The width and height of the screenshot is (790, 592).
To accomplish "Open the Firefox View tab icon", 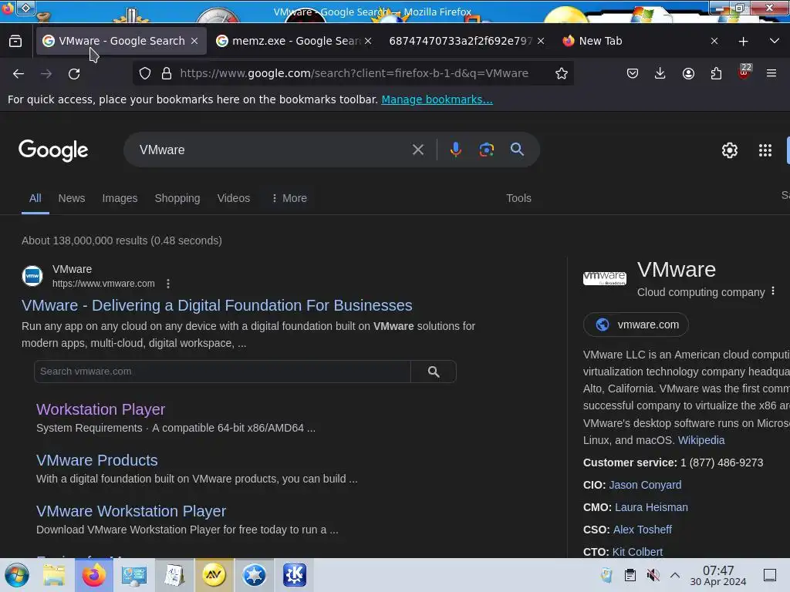I will (15, 41).
